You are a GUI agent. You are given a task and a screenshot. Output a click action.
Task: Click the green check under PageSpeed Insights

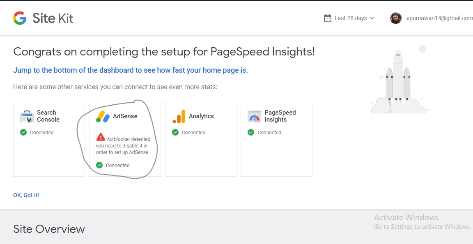tap(251, 132)
